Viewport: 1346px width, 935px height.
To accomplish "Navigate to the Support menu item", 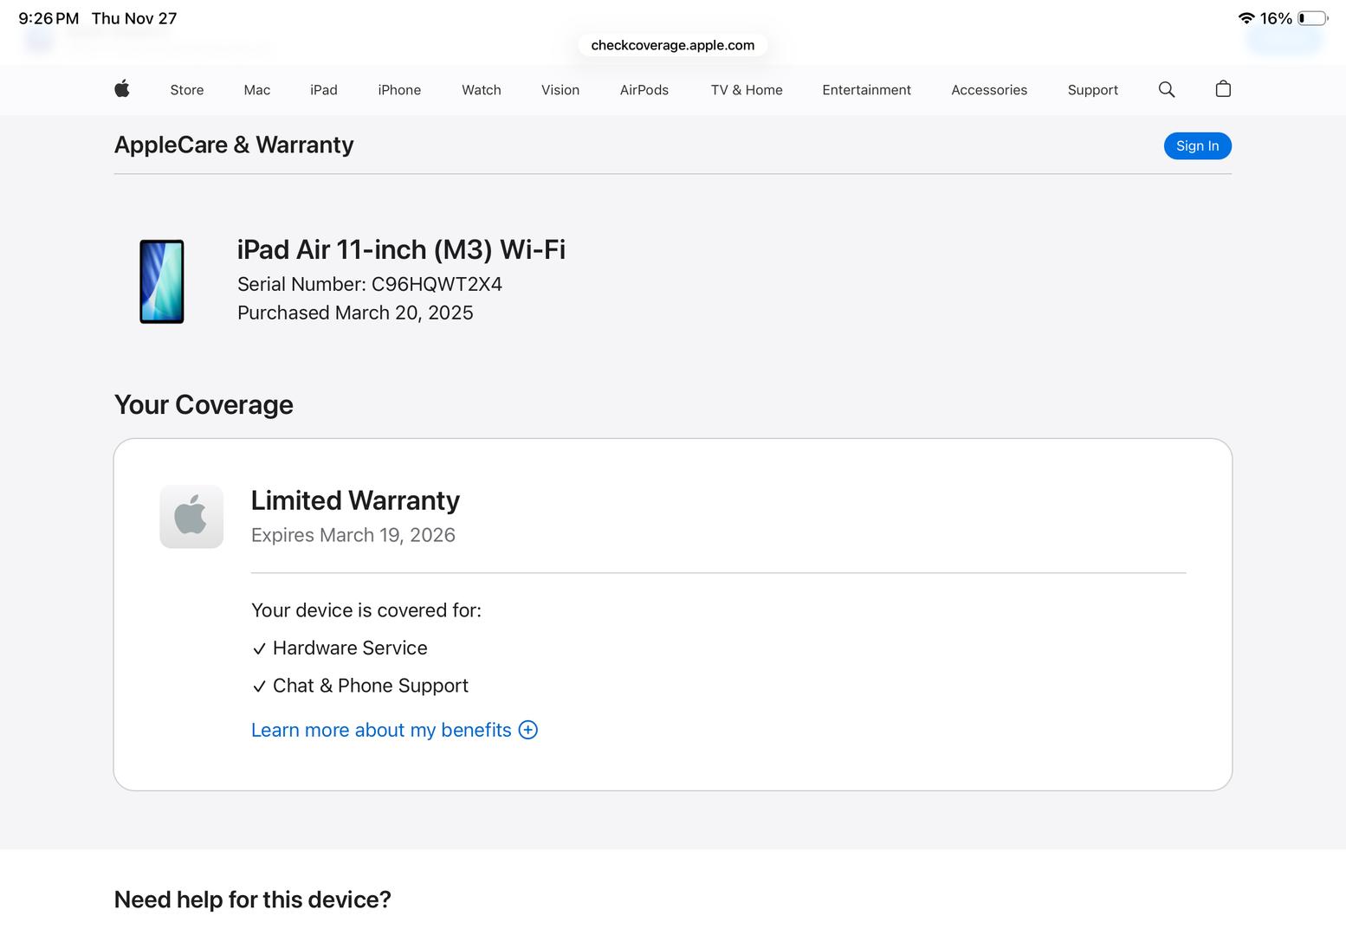I will [x=1092, y=90].
